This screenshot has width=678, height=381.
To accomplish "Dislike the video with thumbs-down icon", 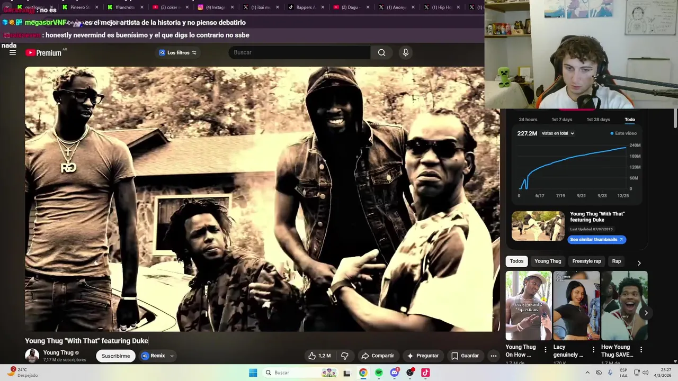I will pos(345,356).
